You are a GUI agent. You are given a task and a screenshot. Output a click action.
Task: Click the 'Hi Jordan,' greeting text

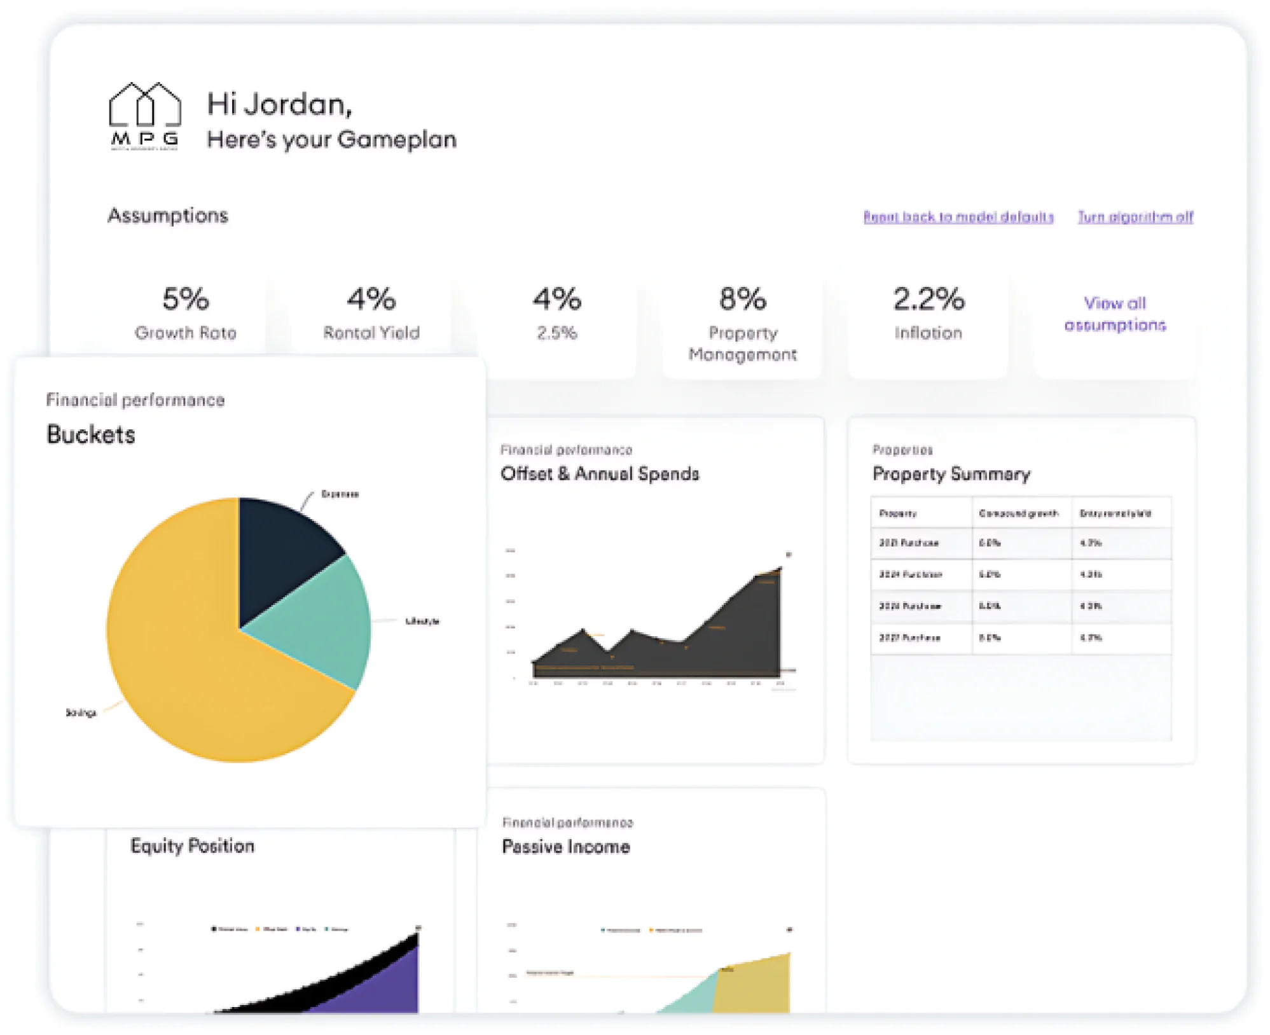pyautogui.click(x=280, y=104)
